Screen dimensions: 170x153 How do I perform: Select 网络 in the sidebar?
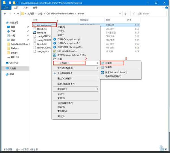pyautogui.click(x=10, y=74)
